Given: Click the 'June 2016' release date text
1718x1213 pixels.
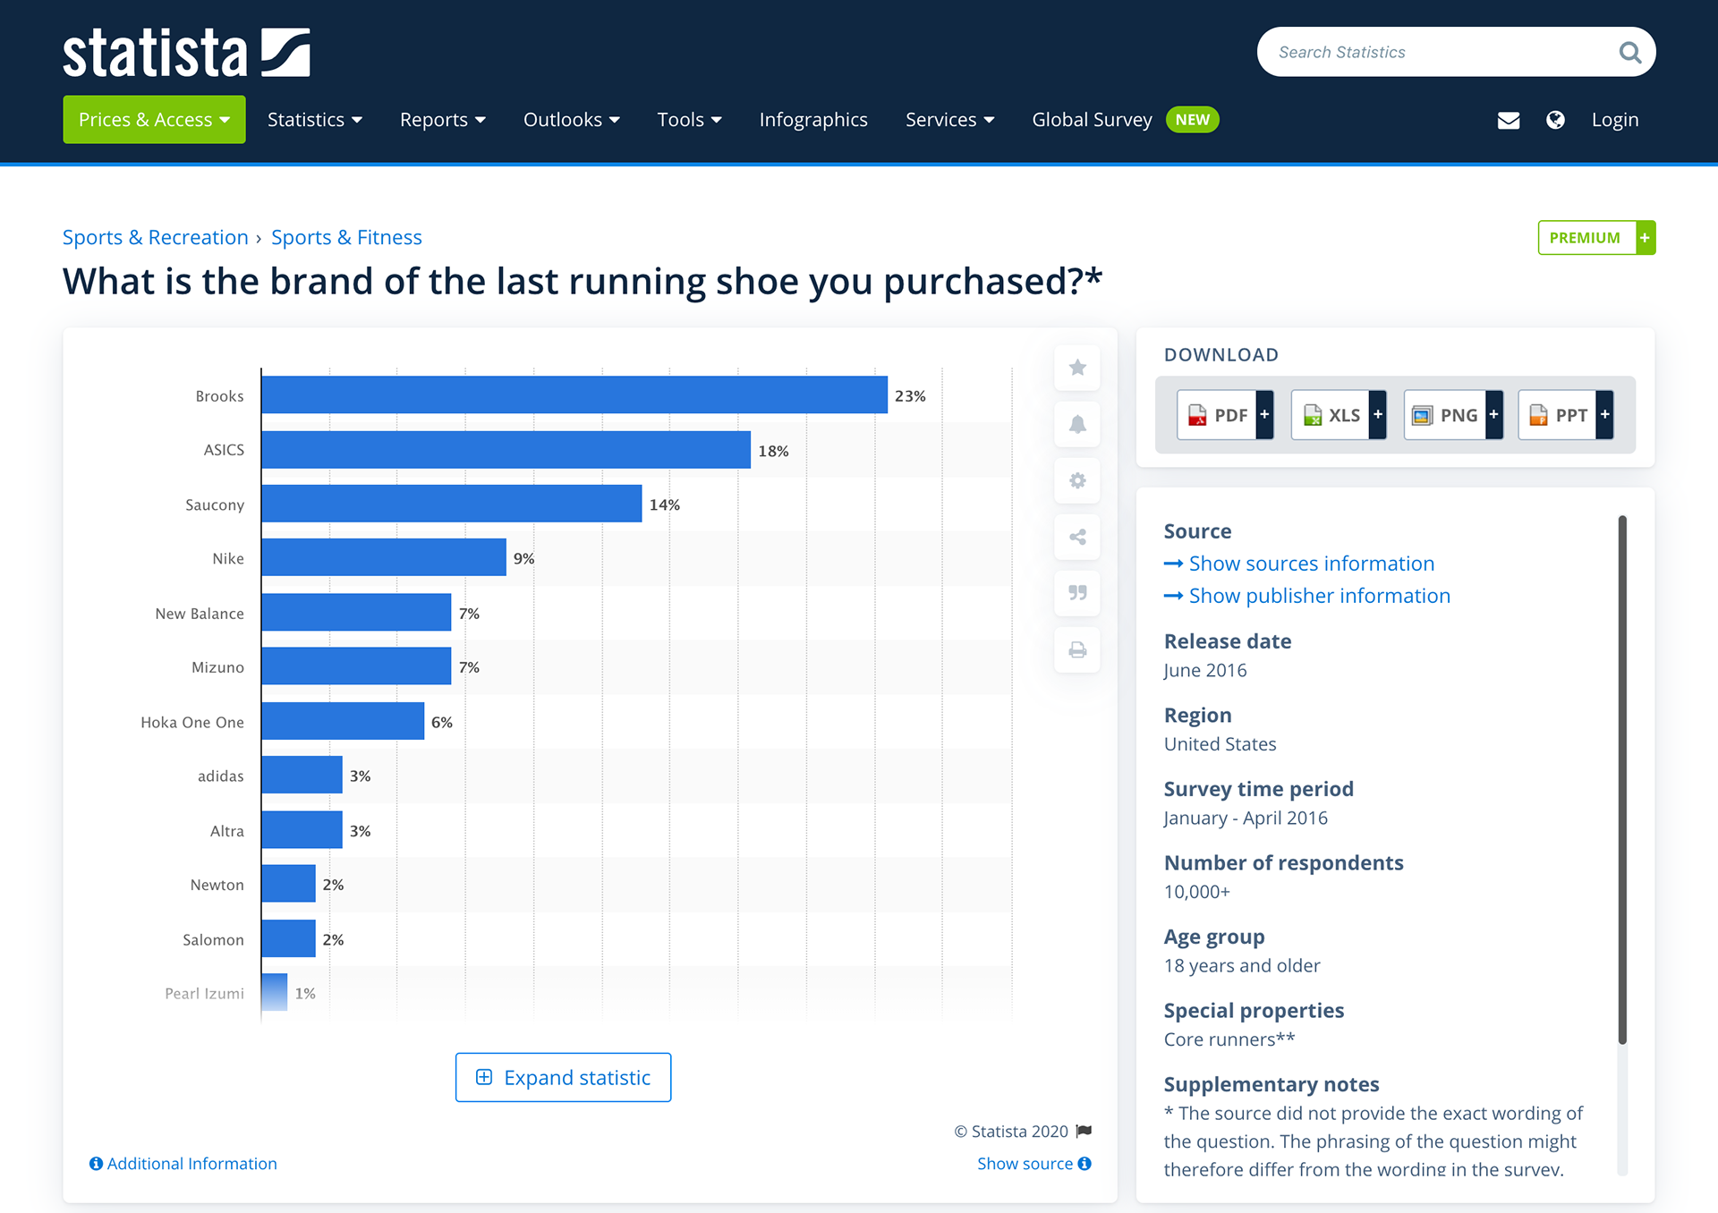Looking at the screenshot, I should click(1205, 670).
